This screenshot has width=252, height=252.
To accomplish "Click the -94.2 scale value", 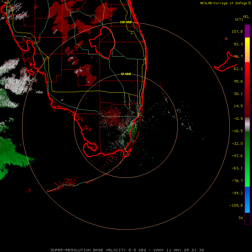I will tap(237, 193).
